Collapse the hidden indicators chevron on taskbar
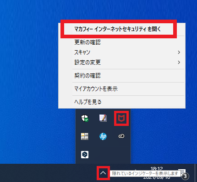197x182 pixels. pyautogui.click(x=103, y=173)
